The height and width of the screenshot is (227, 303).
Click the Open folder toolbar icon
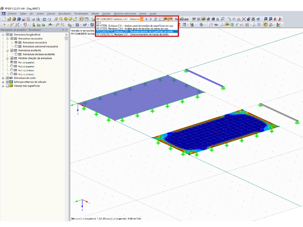pyautogui.click(x=9, y=19)
